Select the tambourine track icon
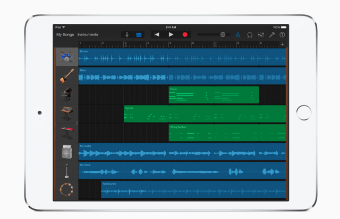Screen dimensions: 340x219 67,189
